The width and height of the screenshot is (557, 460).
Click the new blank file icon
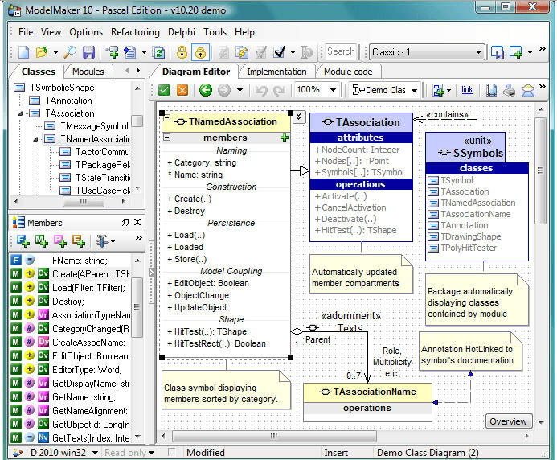pos(24,52)
